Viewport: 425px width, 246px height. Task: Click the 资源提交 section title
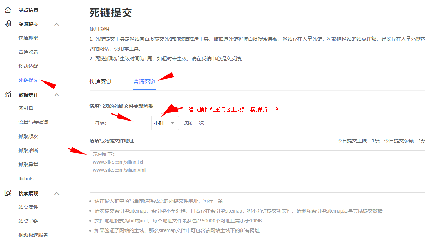29,24
